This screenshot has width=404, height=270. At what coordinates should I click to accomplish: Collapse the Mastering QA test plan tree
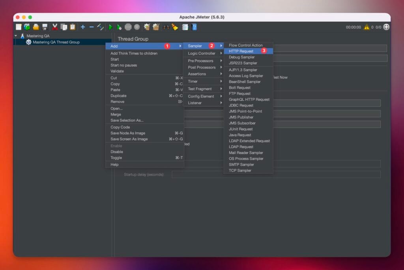(x=16, y=36)
